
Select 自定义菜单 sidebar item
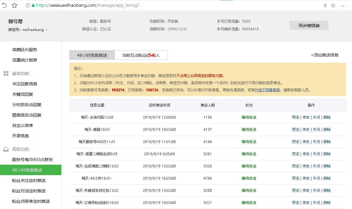(x=22, y=125)
